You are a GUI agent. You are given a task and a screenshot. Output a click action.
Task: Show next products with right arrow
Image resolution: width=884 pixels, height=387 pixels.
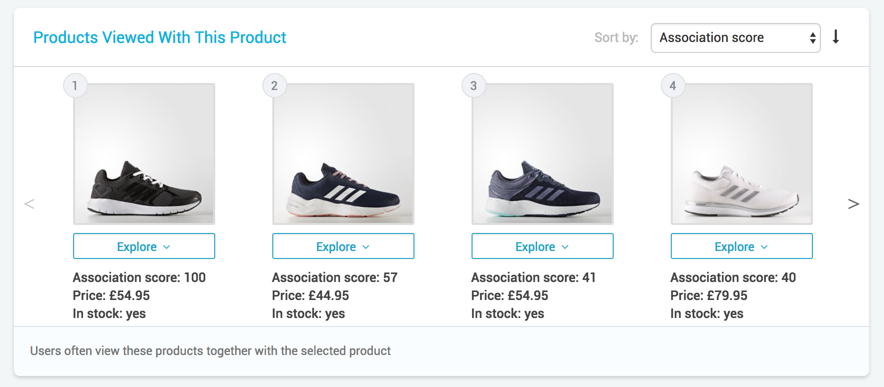(x=853, y=203)
